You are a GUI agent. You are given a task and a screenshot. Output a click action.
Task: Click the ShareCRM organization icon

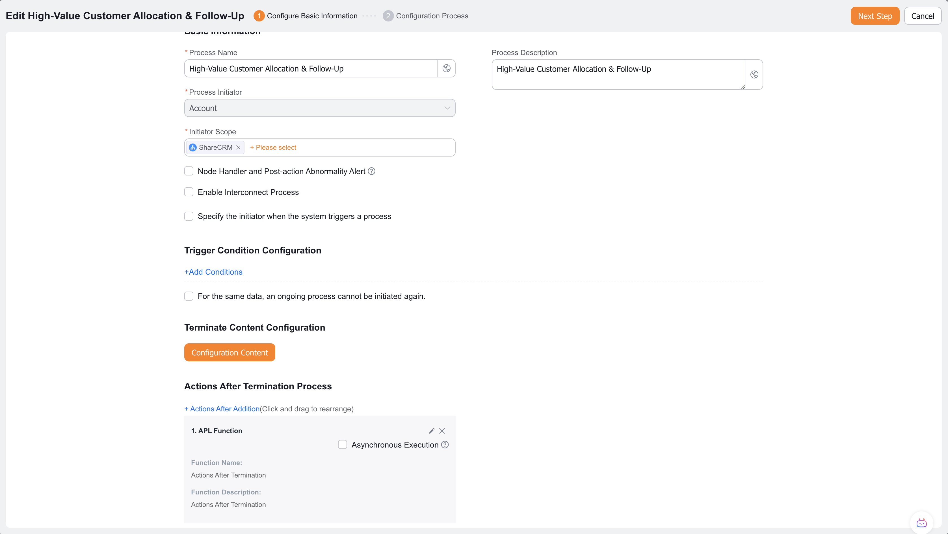pos(192,147)
